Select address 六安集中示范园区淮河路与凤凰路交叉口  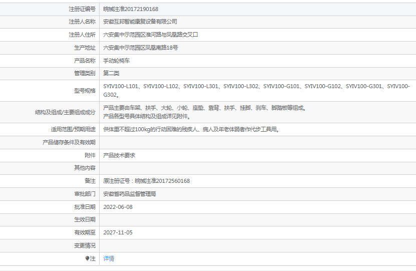pyautogui.click(x=151, y=35)
